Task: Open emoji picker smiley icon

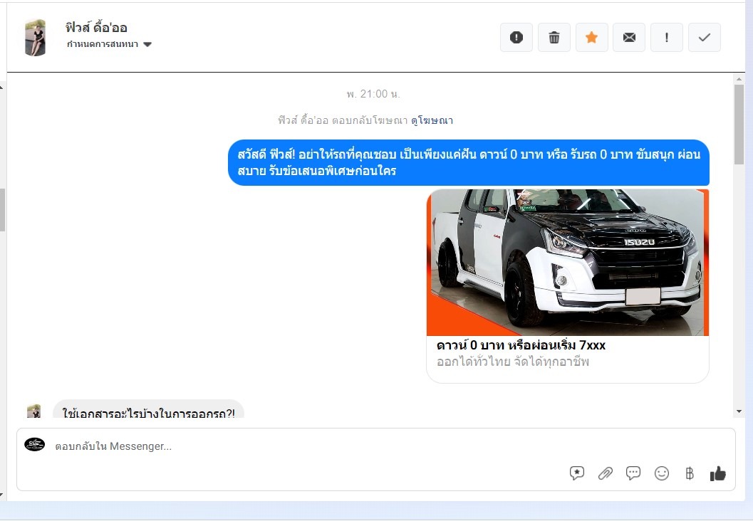Action: pyautogui.click(x=662, y=473)
